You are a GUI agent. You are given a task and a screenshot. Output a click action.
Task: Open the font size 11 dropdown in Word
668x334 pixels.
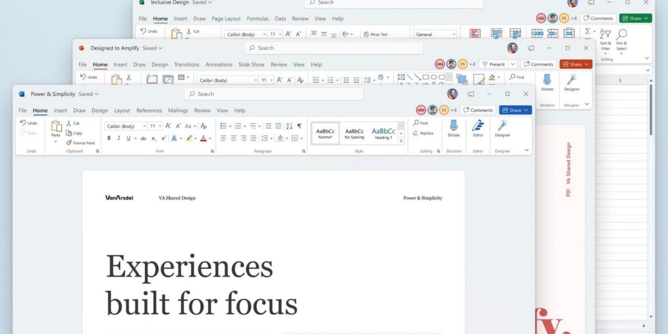pos(160,126)
